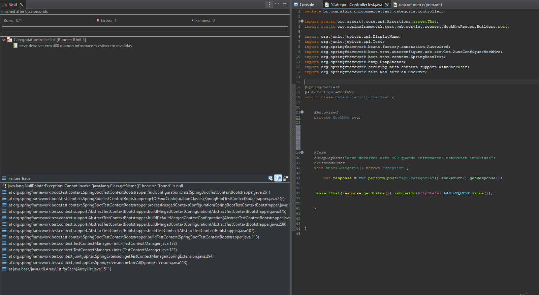Minimize the JUnit view panel
The width and height of the screenshot is (539, 295).
point(277,4)
